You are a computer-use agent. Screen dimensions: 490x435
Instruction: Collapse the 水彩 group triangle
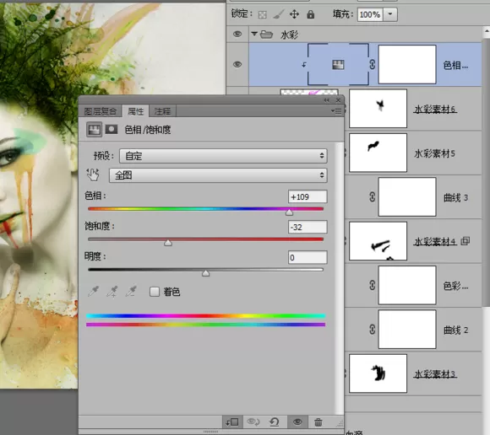[x=254, y=34]
